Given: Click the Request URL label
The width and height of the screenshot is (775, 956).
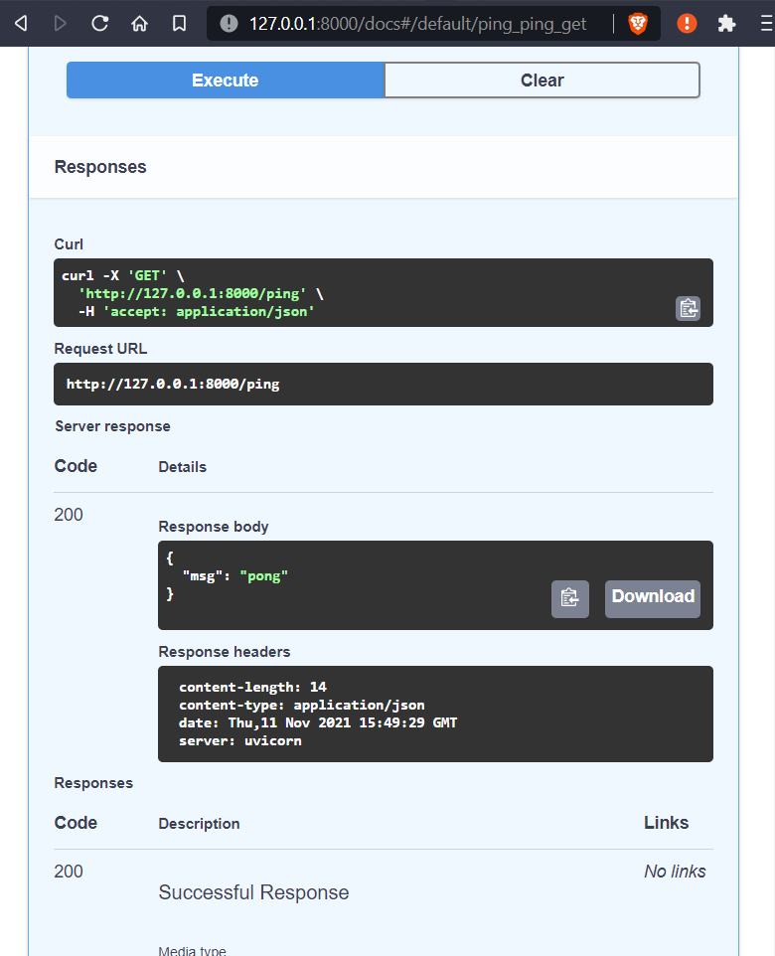Looking at the screenshot, I should click(100, 349).
